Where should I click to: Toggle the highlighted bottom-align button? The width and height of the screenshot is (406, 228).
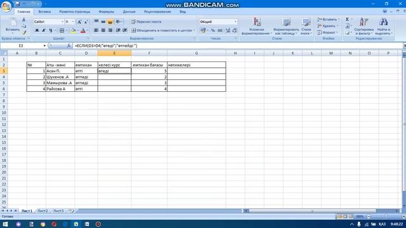click(110, 22)
